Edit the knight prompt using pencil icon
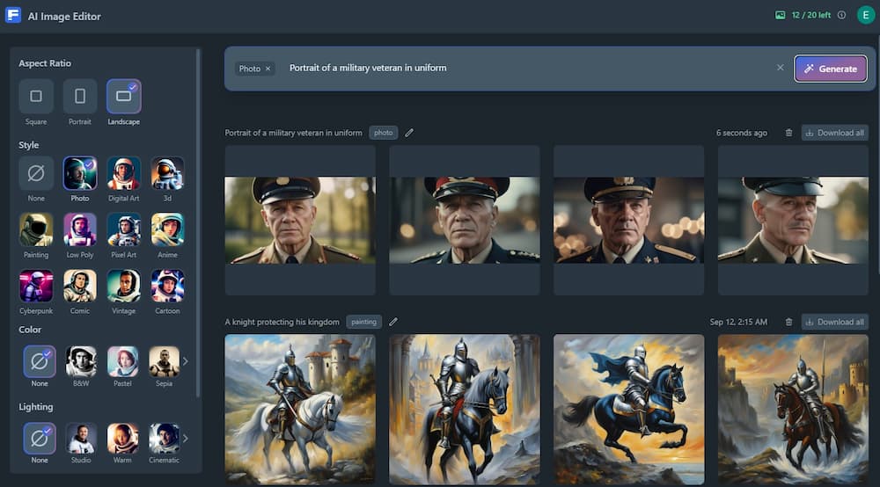This screenshot has width=880, height=487. [393, 322]
